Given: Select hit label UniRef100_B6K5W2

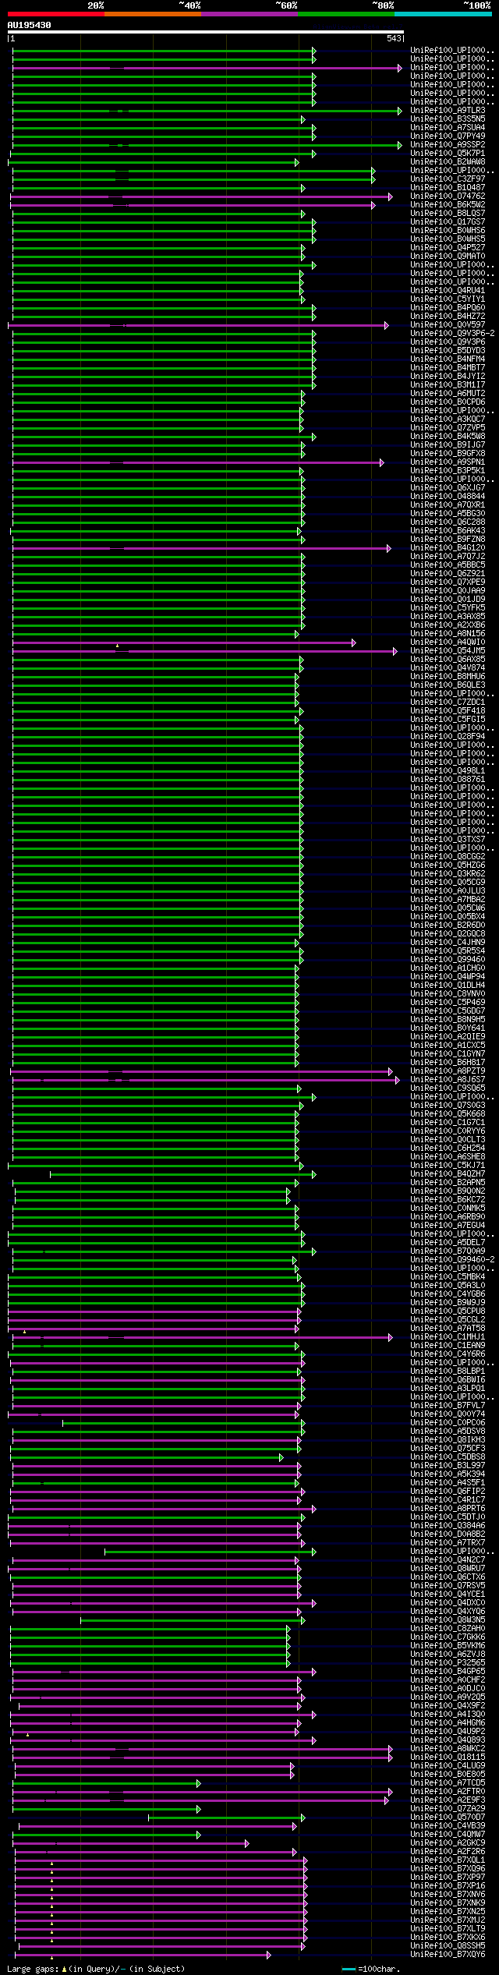Looking at the screenshot, I should 448,205.
